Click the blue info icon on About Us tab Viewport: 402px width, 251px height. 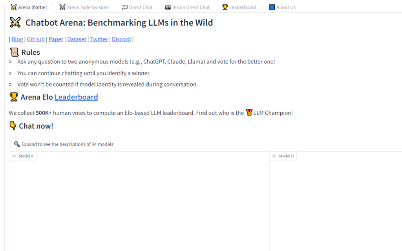(x=272, y=7)
